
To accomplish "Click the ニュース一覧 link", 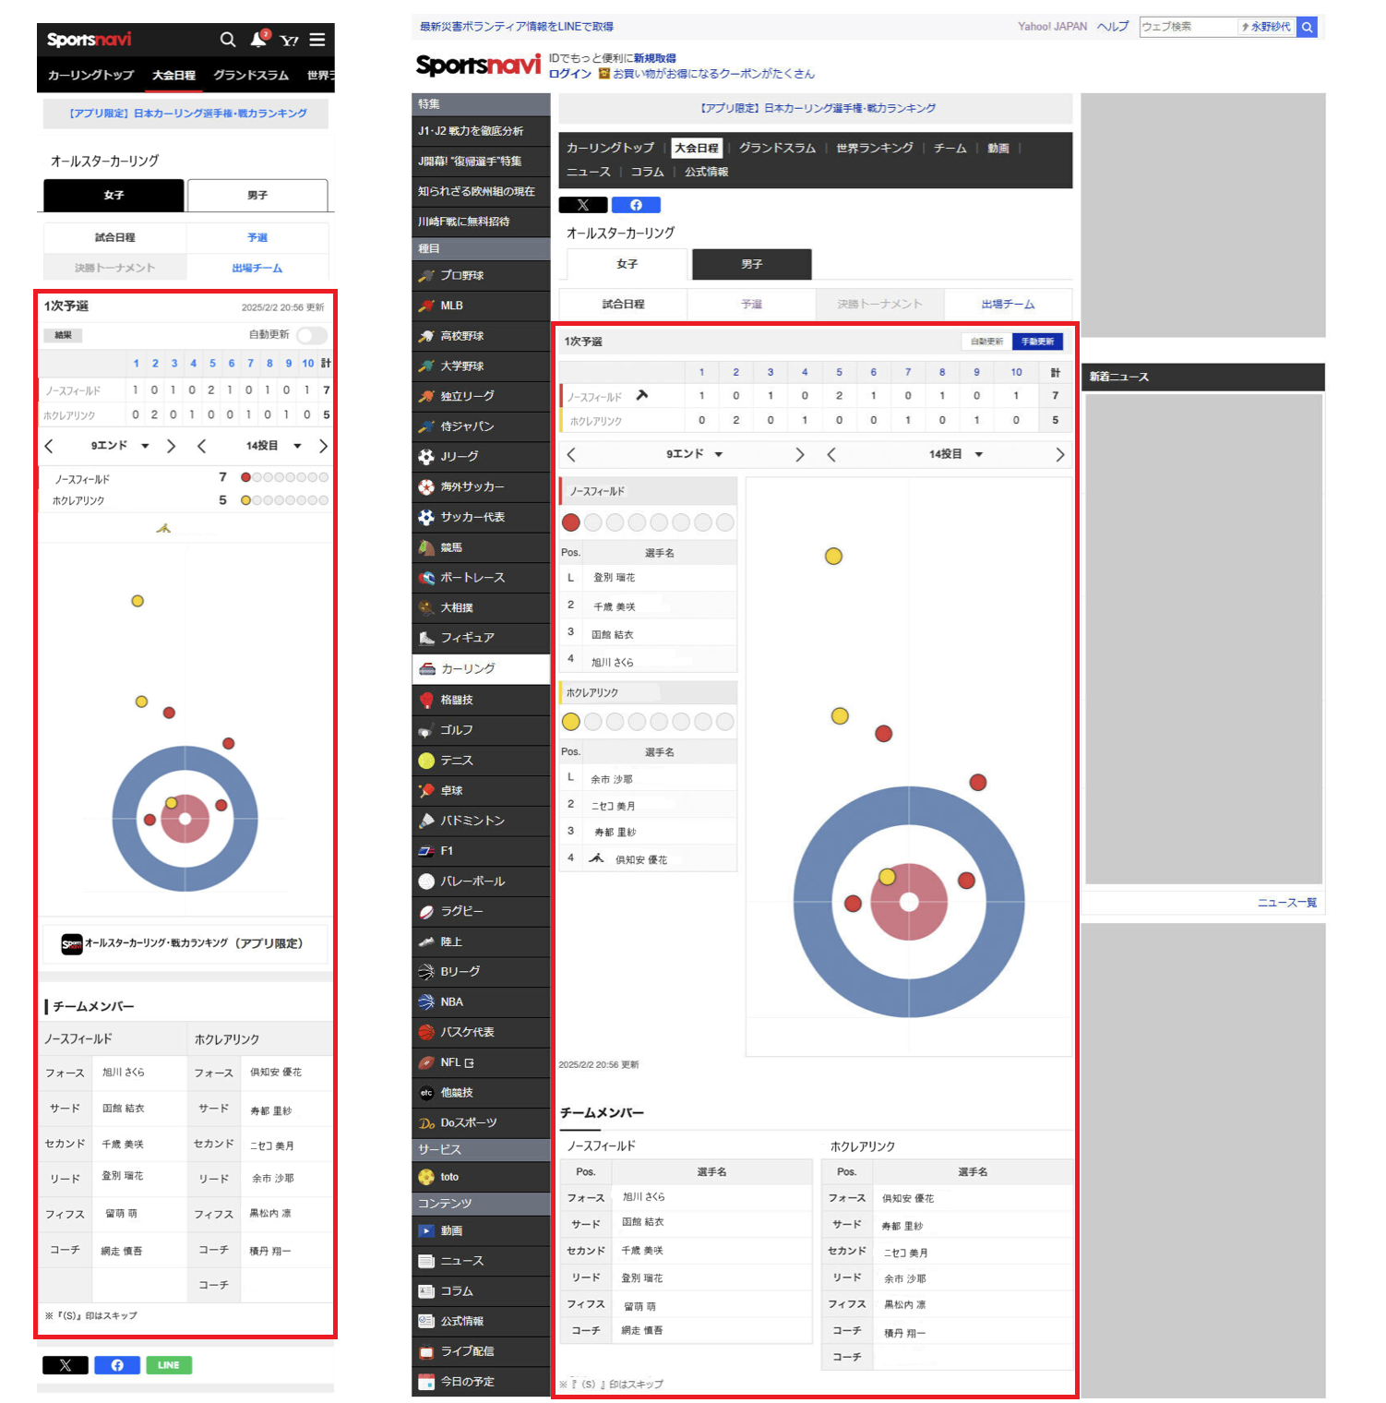I will coord(1286,903).
